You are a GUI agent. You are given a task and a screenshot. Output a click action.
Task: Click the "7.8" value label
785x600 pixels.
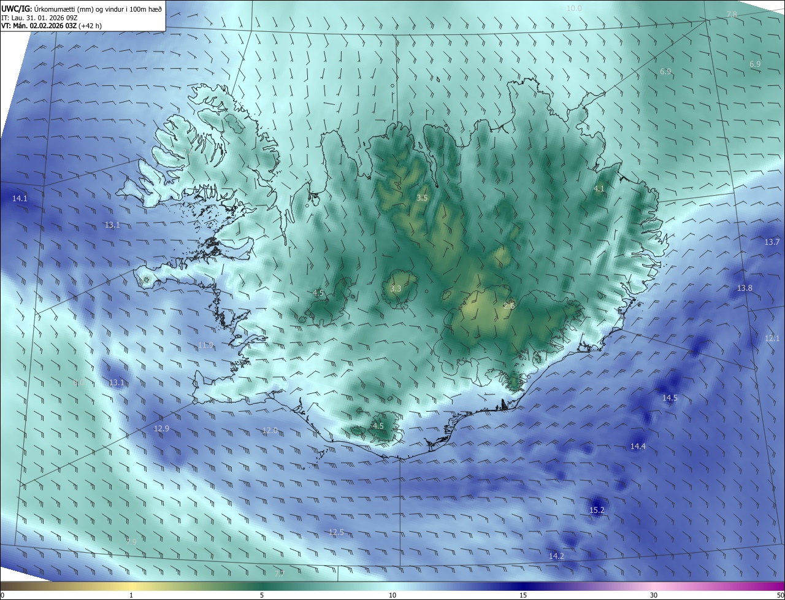[732, 14]
